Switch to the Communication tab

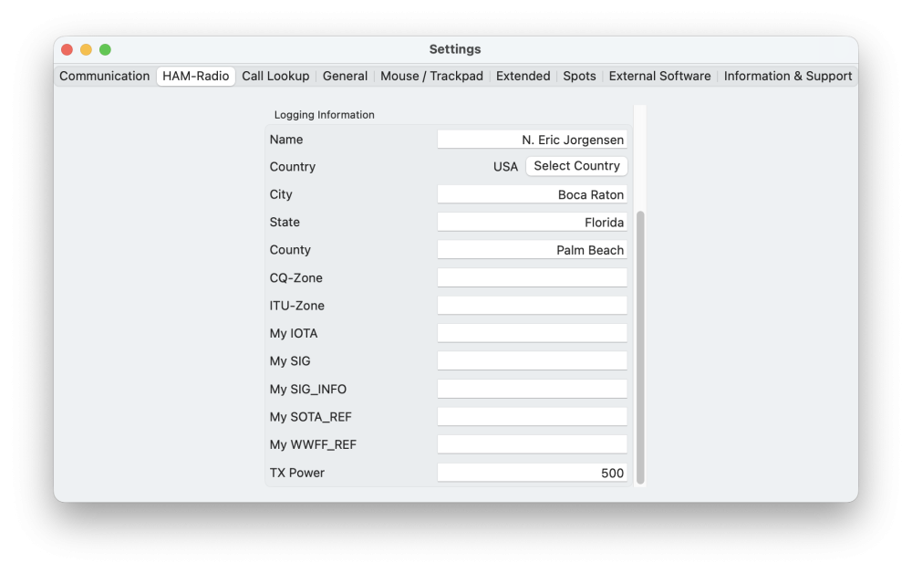pyautogui.click(x=104, y=76)
